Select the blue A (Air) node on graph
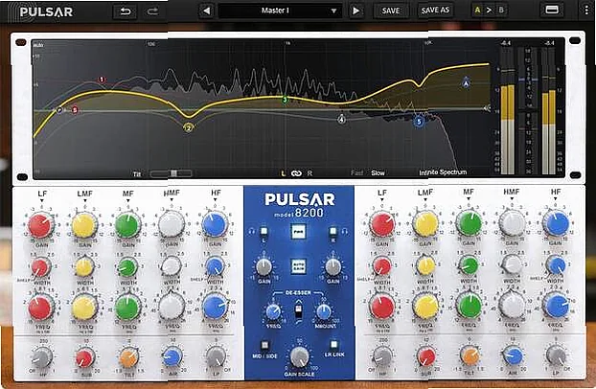 (467, 83)
